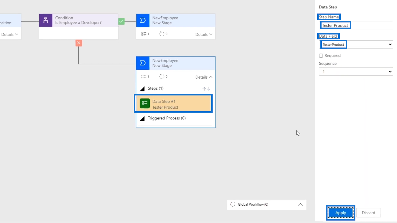
Task: Click the lower 'NewEmployee New Stage' title
Action: click(165, 63)
